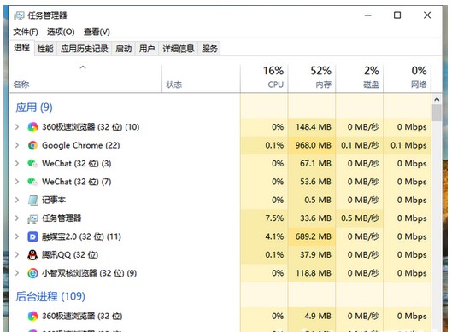Select the Google Chrome (22) row name
Viewport: 452px width, 332px height.
click(80, 145)
